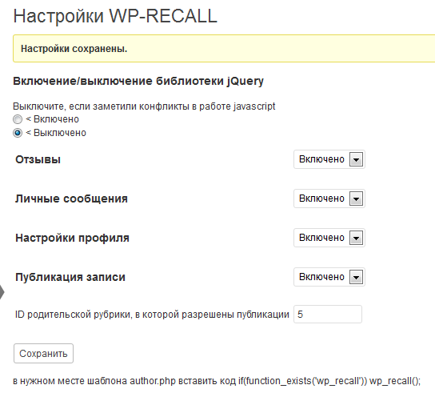This screenshot has width=435, height=393.
Task: Click the "Выключите, если заметили конфликты" description text
Action: (x=144, y=106)
